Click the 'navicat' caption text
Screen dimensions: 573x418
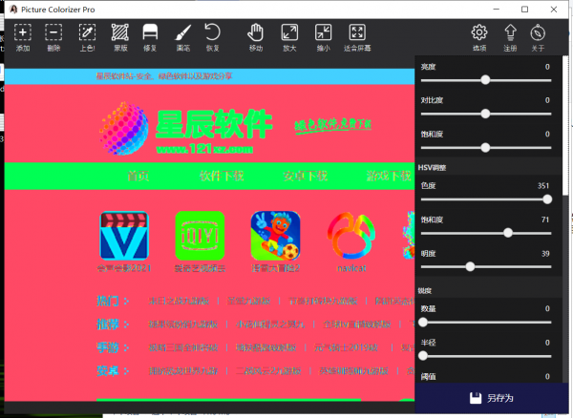pyautogui.click(x=351, y=268)
